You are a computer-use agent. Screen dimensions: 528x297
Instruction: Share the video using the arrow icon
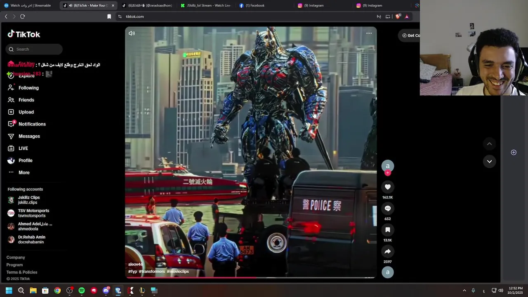pos(387,251)
